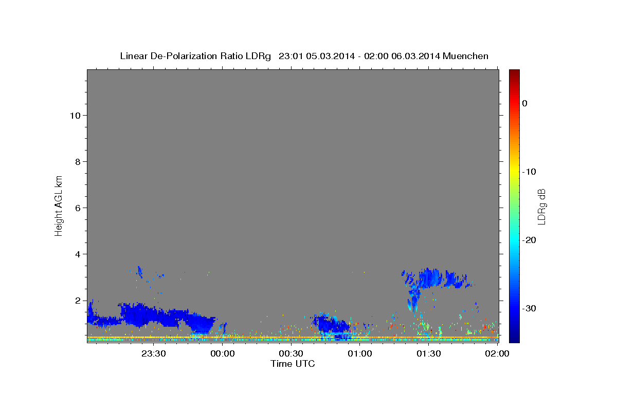
Task: Click the 'LDRg dB' colorbar label
Action: tap(541, 207)
